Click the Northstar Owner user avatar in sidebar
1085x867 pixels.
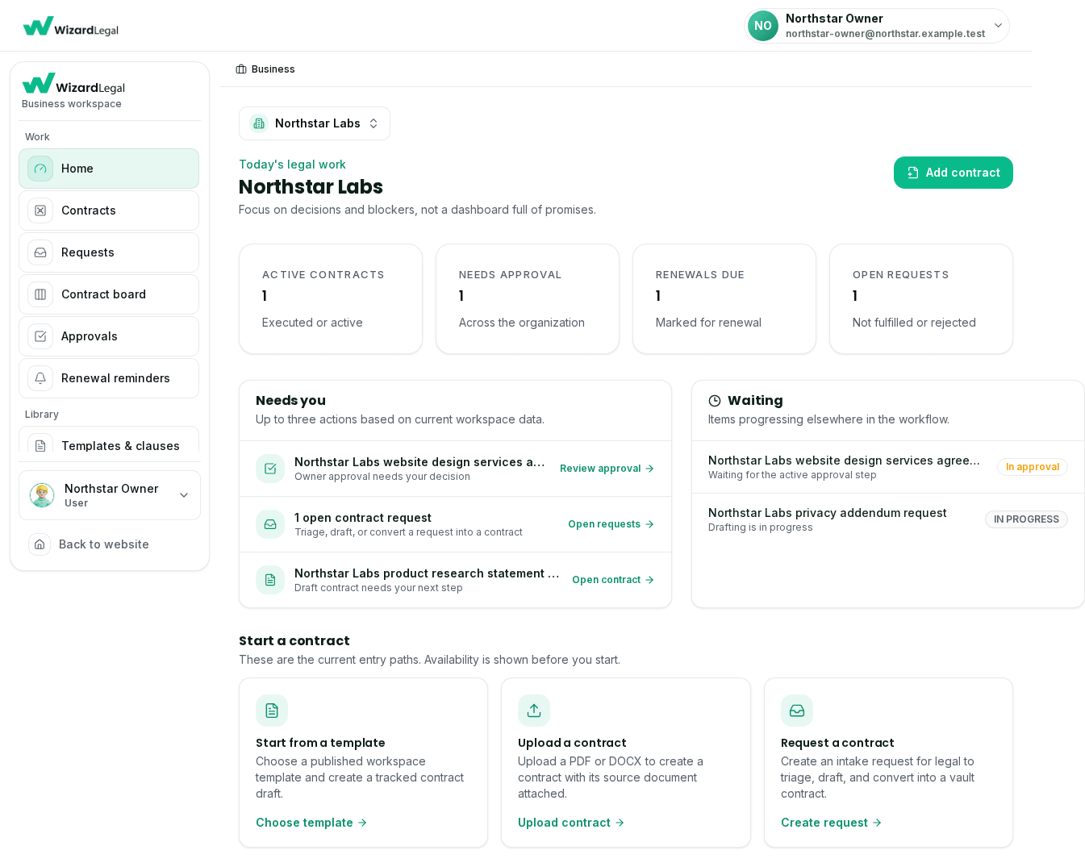coord(42,495)
